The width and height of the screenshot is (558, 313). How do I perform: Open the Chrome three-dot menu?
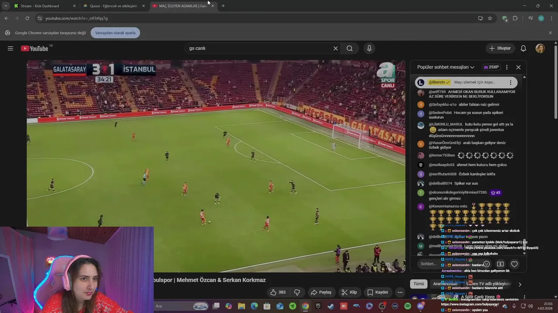tap(551, 18)
